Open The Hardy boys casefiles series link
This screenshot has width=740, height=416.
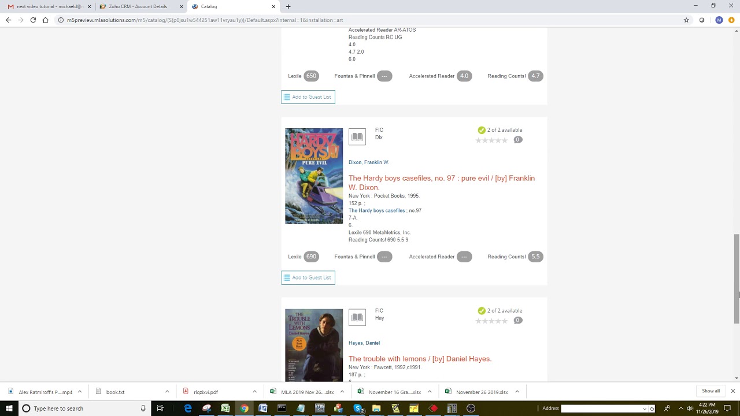point(377,210)
